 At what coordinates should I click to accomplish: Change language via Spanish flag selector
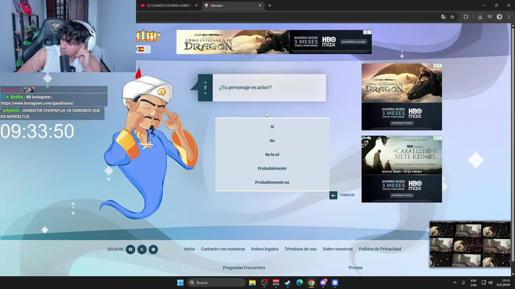(x=141, y=49)
